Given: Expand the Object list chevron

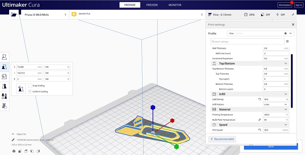Looking at the screenshot, I should coord(13,134).
